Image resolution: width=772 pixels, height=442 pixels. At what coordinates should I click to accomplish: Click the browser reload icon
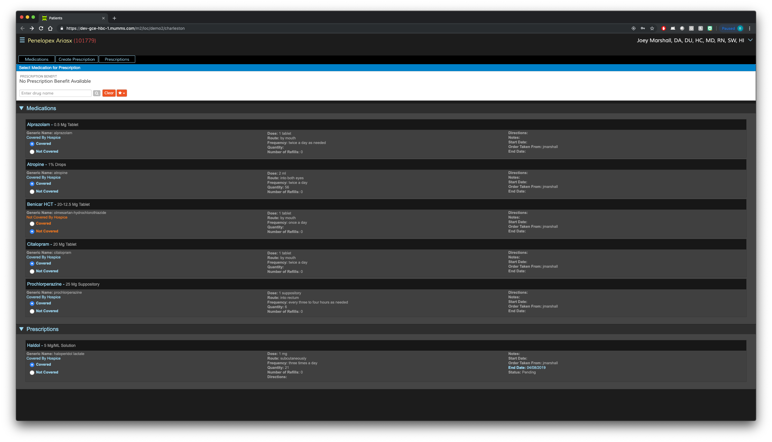[x=41, y=28]
